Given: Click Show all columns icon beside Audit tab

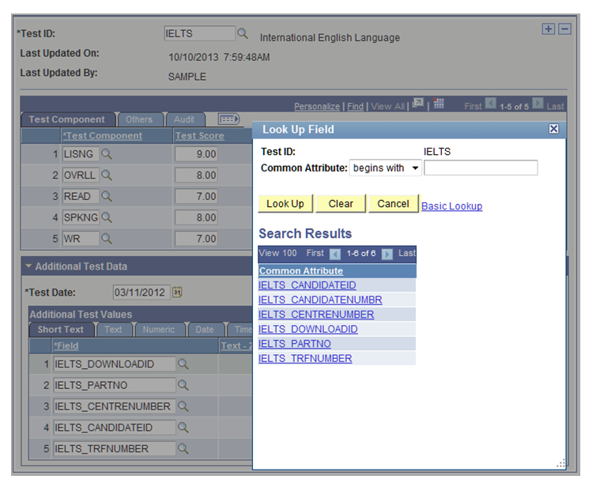Looking at the screenshot, I should pyautogui.click(x=228, y=119).
